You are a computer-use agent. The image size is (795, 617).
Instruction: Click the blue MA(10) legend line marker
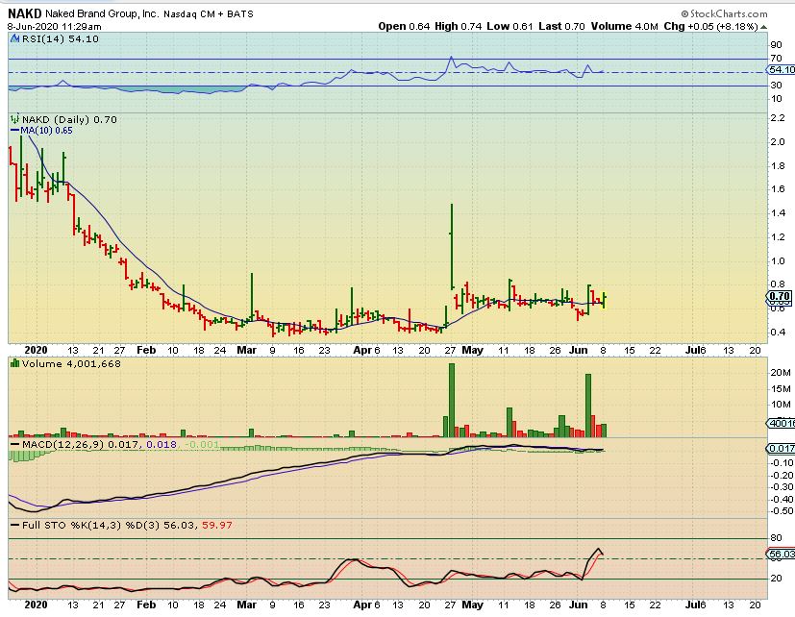pos(13,130)
